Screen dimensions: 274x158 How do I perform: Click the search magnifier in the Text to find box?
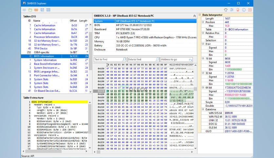coord(124,59)
